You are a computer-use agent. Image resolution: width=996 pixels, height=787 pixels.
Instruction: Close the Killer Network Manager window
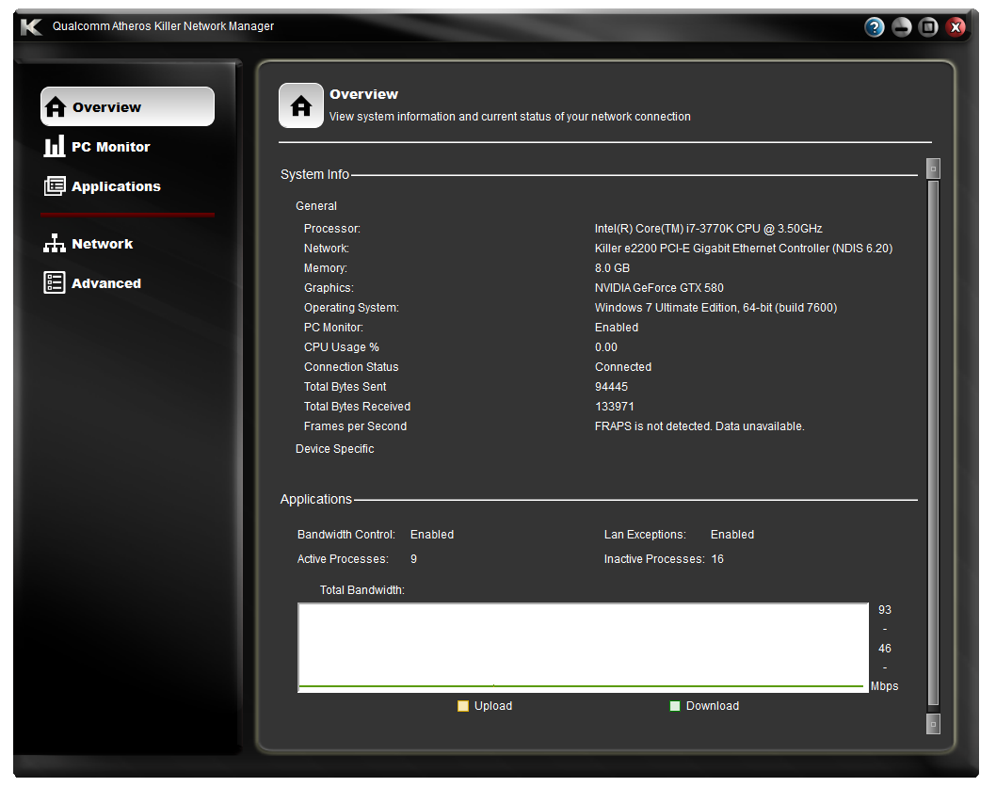pos(956,26)
